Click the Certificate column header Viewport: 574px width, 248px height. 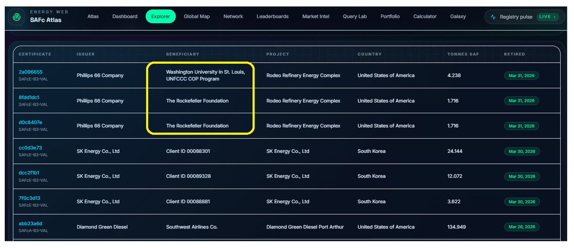click(x=35, y=54)
